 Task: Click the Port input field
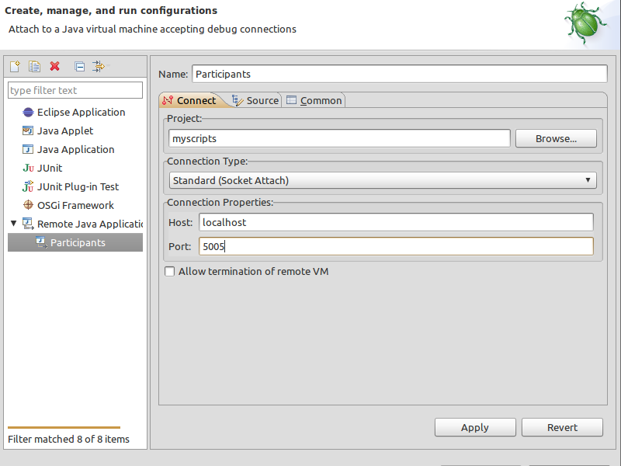(396, 246)
